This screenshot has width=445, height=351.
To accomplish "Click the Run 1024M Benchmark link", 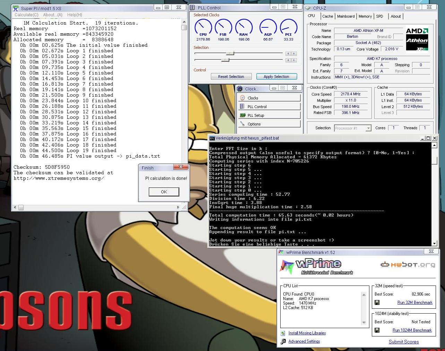I will click(x=412, y=330).
